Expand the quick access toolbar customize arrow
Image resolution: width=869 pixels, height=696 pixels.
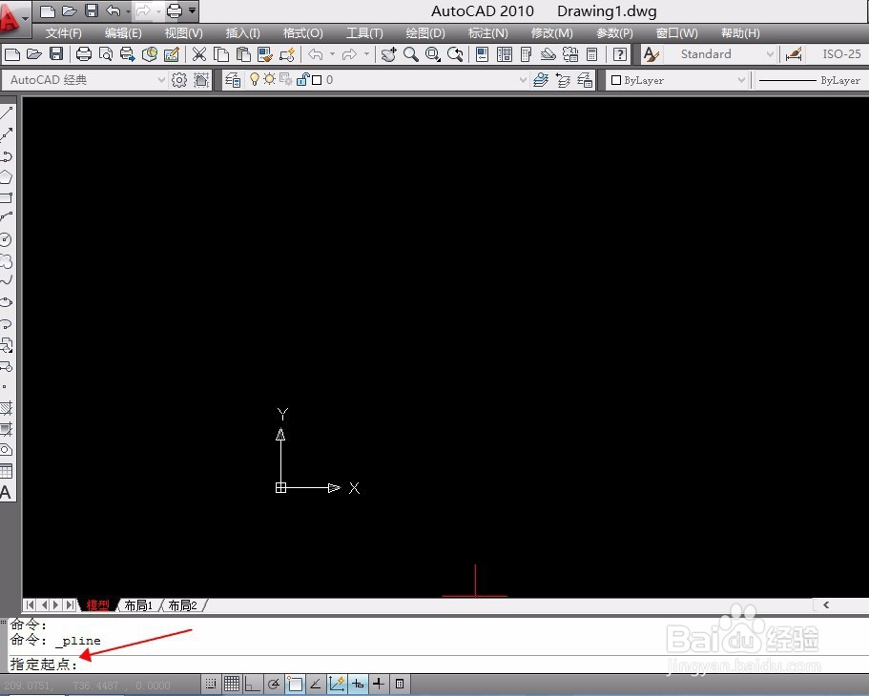[x=193, y=10]
